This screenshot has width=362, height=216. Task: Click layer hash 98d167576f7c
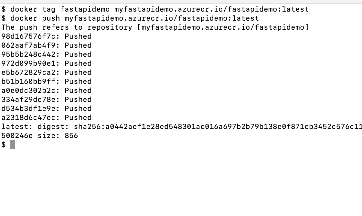[x=29, y=36]
